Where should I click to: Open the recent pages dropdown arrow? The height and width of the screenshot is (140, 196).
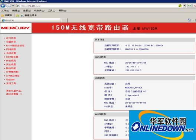click(13, 6)
